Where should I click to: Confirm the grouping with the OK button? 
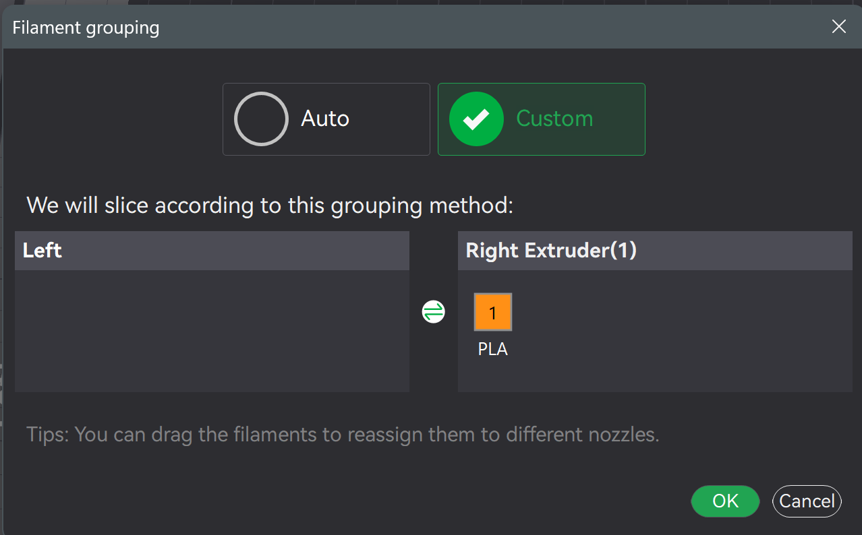tap(725, 501)
